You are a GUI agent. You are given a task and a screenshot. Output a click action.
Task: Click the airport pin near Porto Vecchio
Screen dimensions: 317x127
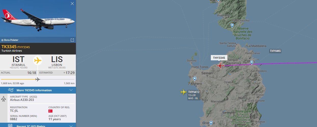tap(232, 25)
